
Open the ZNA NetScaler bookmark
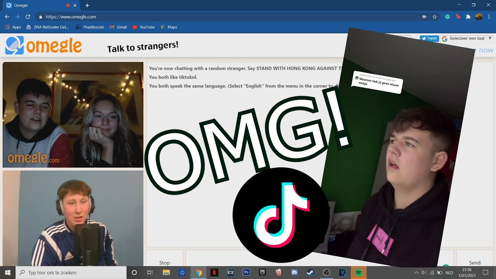tap(48, 27)
